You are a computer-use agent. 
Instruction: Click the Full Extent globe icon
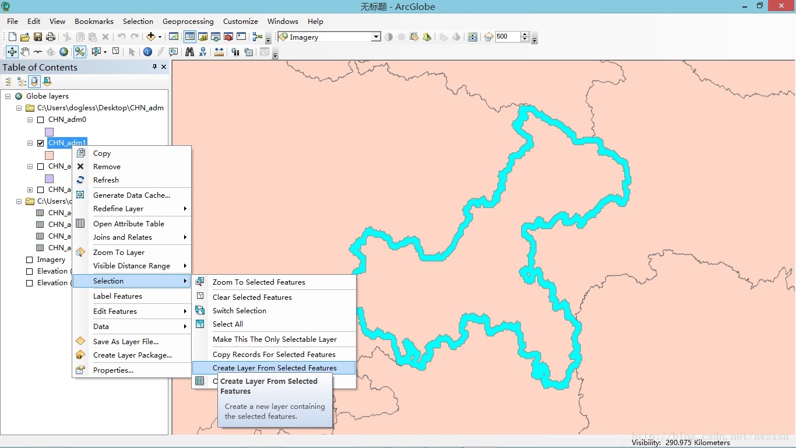coord(64,52)
